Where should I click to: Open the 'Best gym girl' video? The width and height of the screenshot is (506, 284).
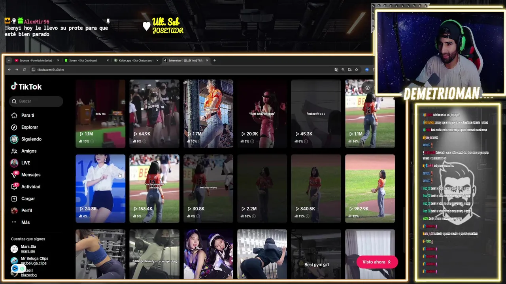coord(316,254)
